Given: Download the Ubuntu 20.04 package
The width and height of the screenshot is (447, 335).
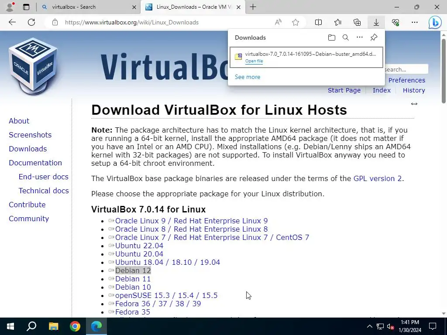Looking at the screenshot, I should (x=139, y=254).
